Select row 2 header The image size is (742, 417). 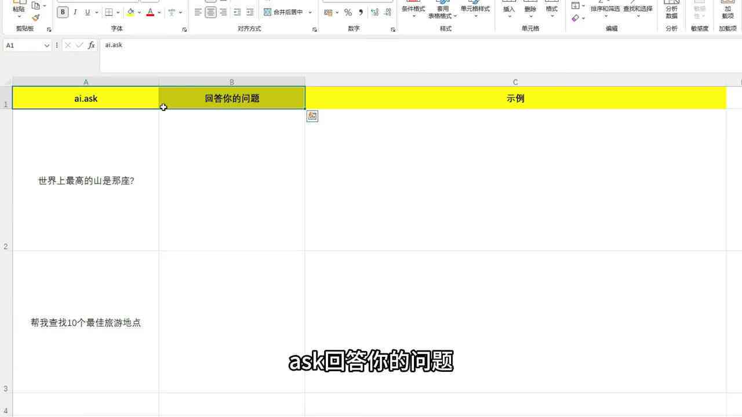coord(6,180)
